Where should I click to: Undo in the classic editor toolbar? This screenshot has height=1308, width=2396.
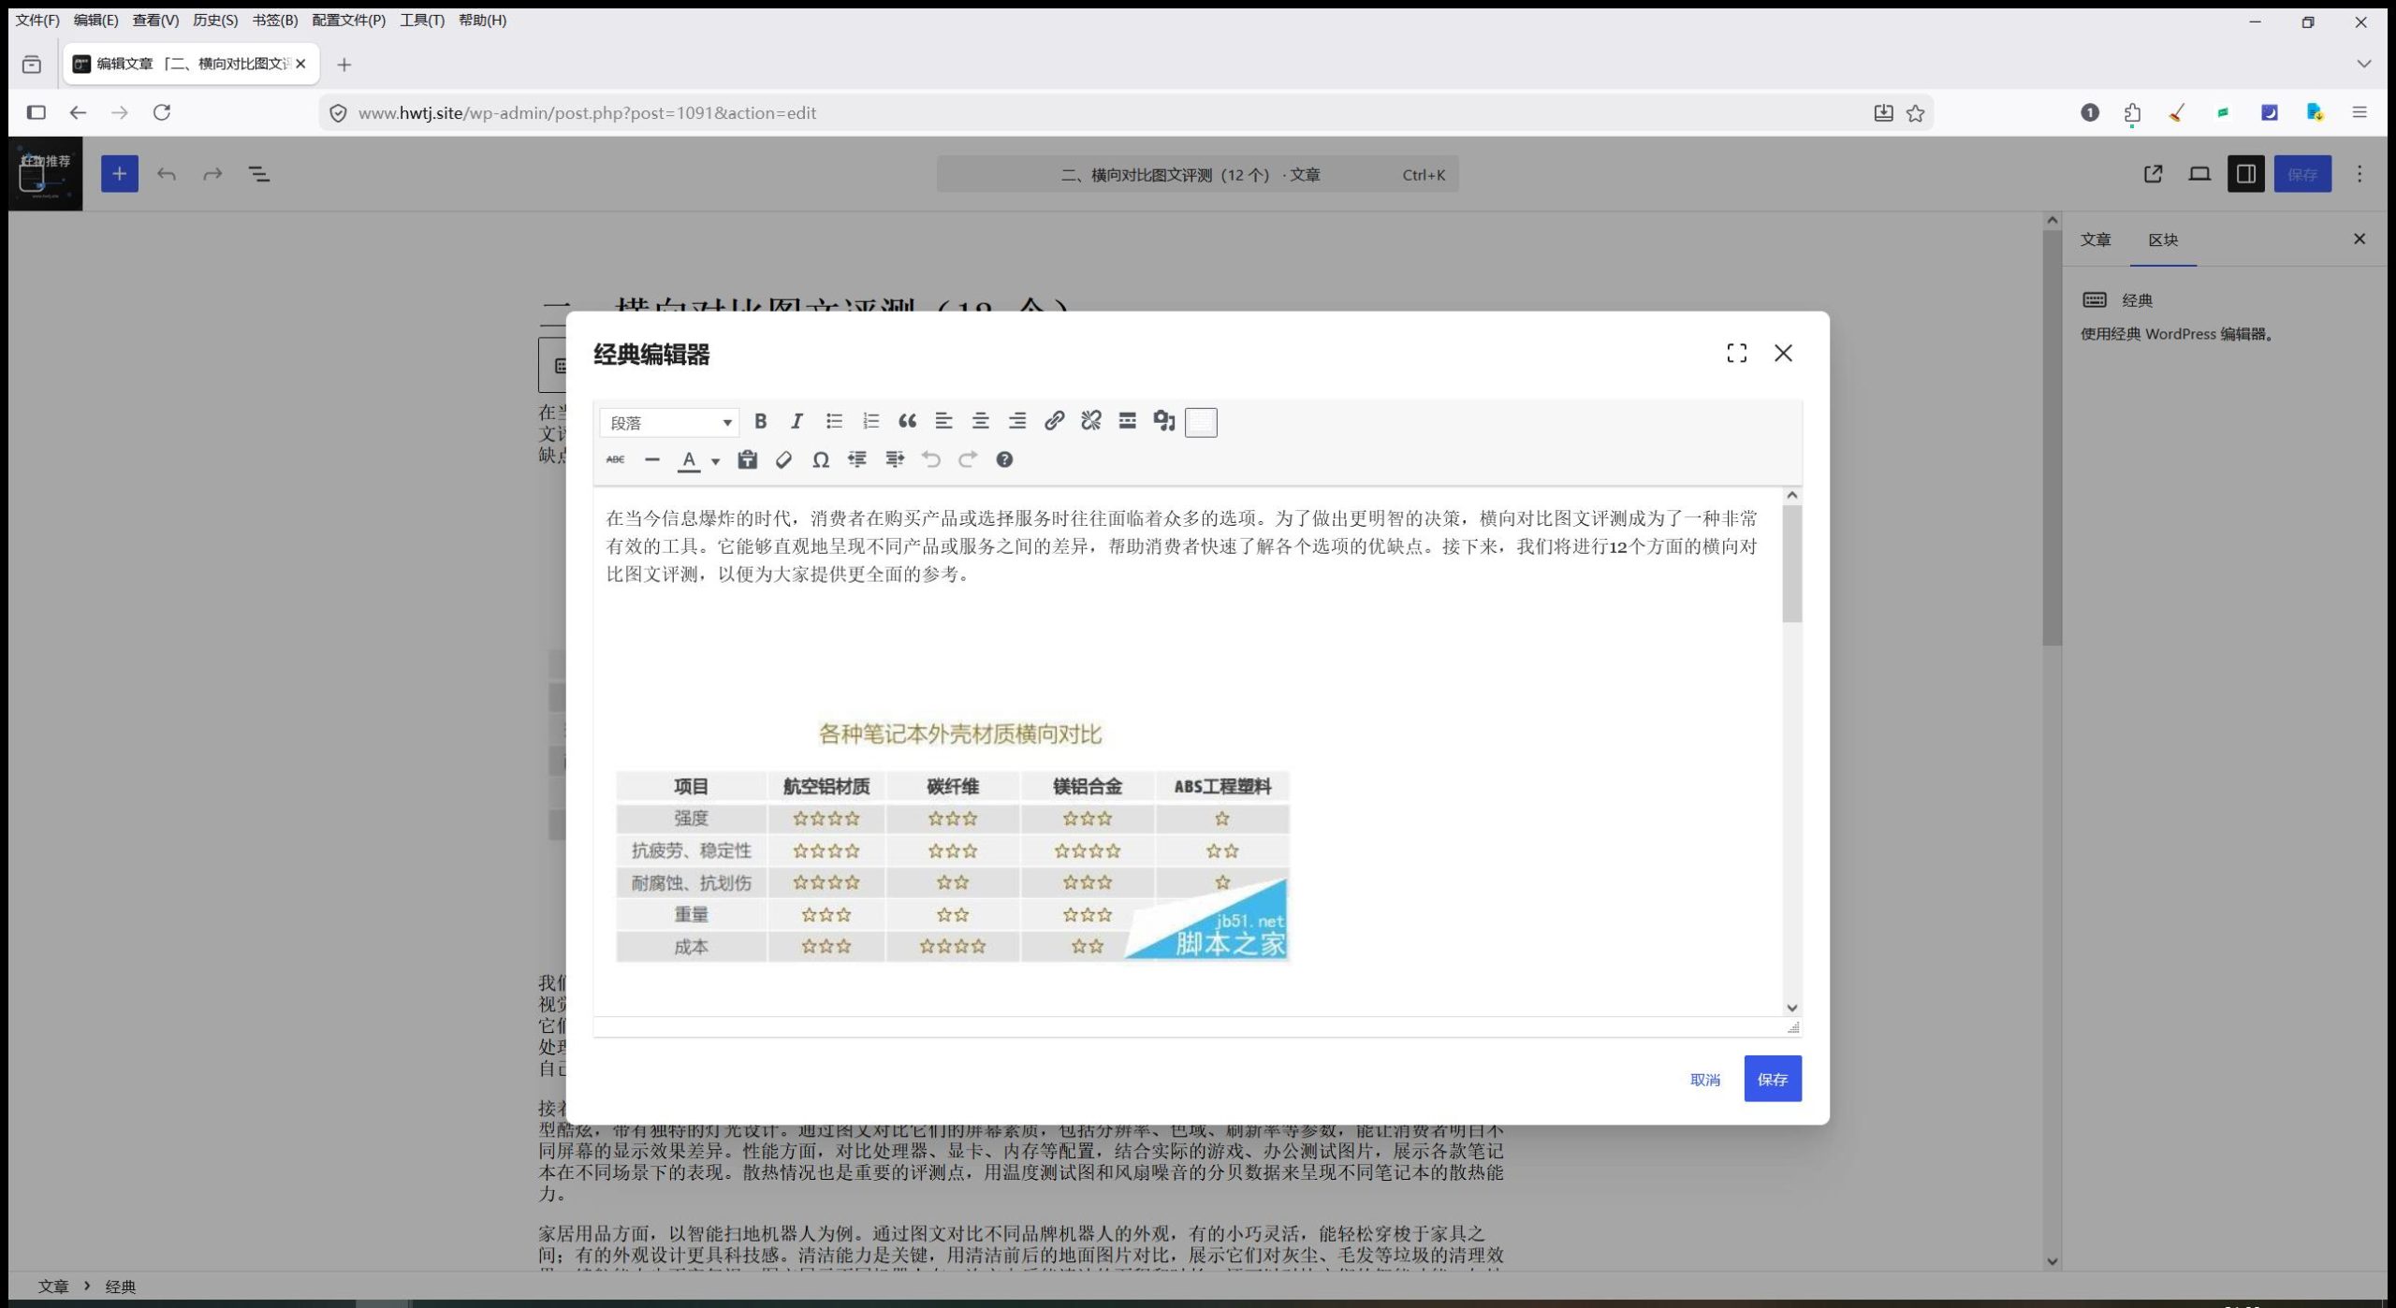[930, 459]
